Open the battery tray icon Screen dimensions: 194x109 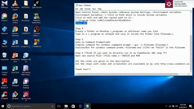(173, 106)
